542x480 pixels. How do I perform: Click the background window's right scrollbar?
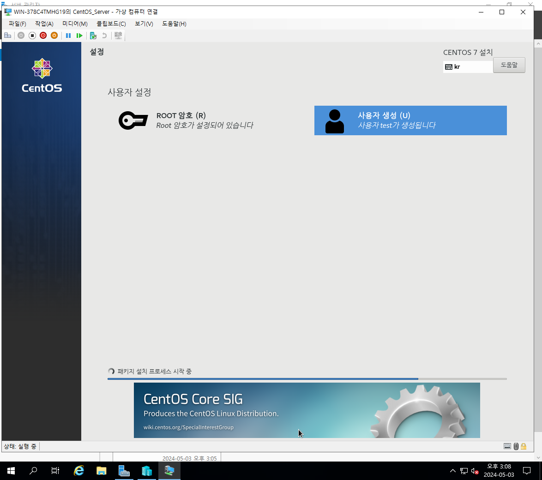click(538, 251)
